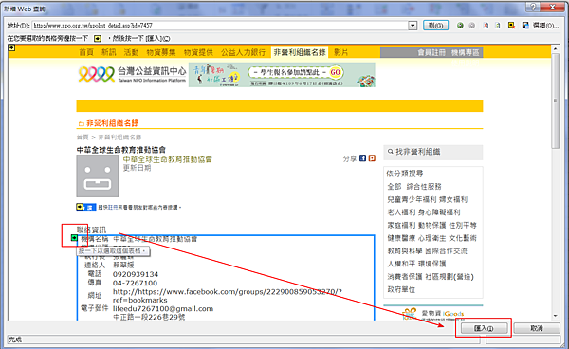Filter by 文化藝術 category
The height and width of the screenshot is (349, 569).
(463, 238)
